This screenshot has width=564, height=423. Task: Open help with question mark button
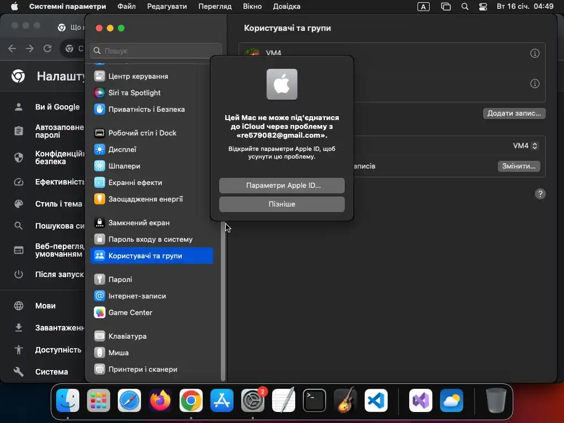540,194
